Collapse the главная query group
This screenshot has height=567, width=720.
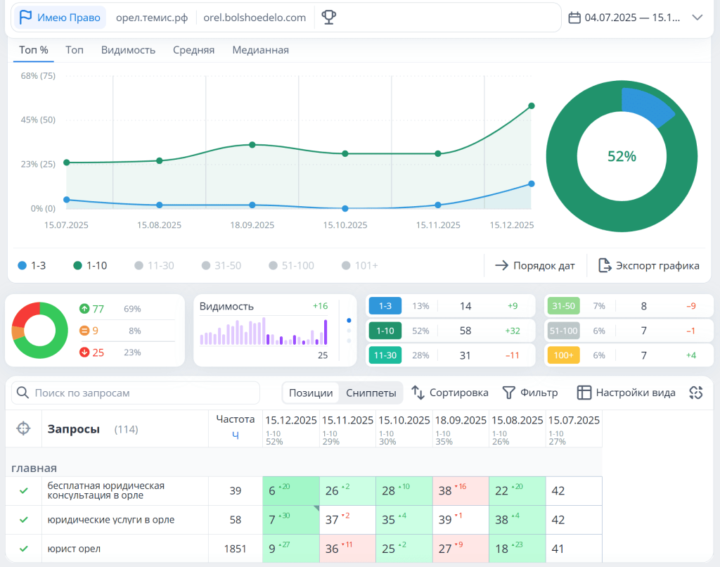tap(34, 468)
